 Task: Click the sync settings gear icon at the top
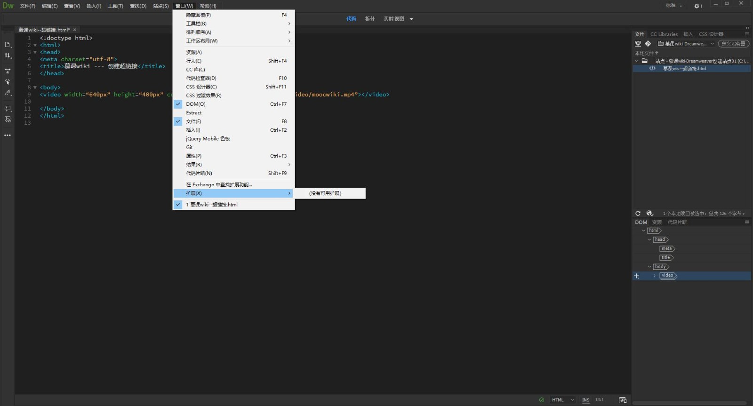[x=698, y=6]
